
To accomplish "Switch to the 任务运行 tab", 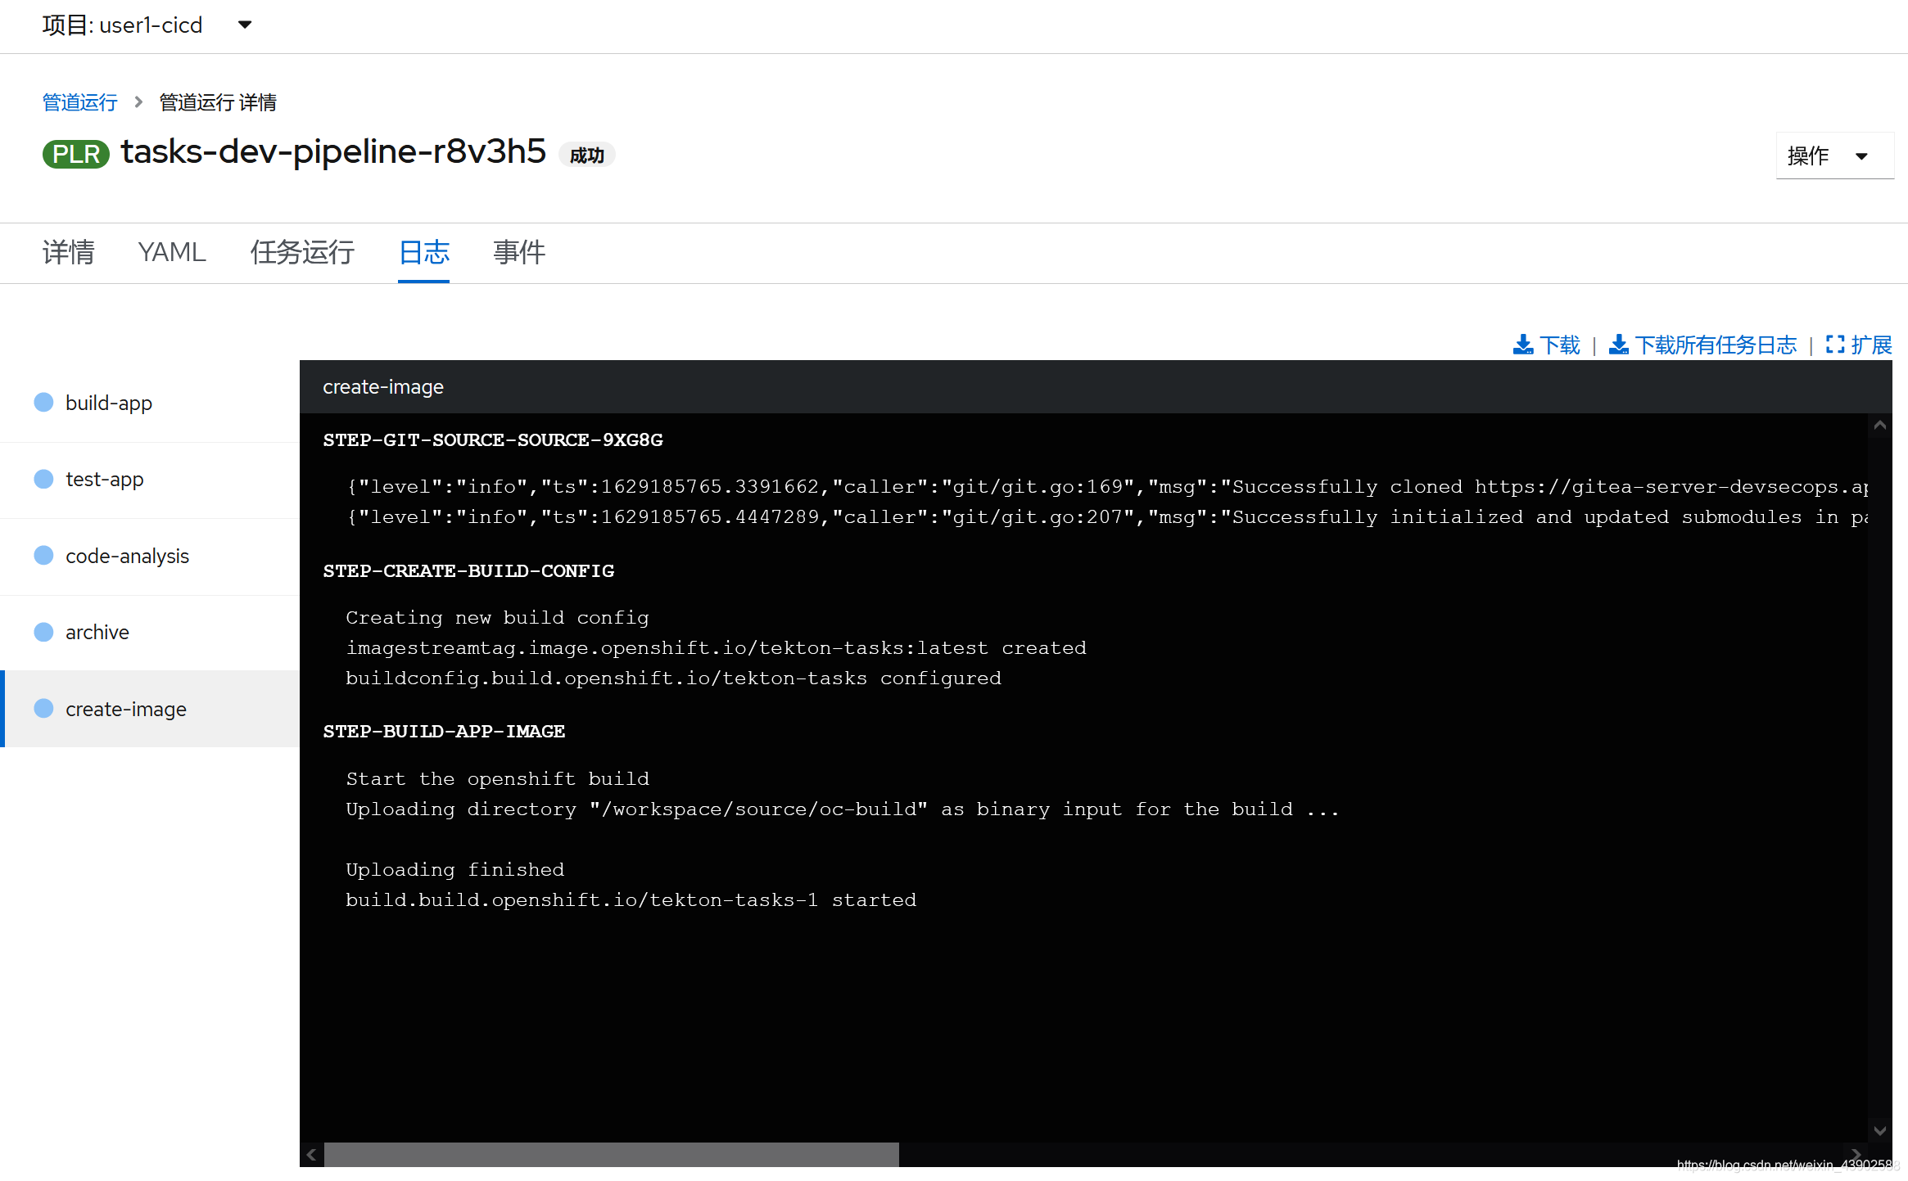I will tap(302, 252).
